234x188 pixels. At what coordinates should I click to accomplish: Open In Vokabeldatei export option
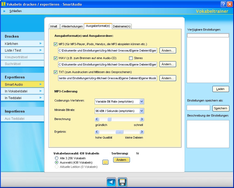(22, 91)
